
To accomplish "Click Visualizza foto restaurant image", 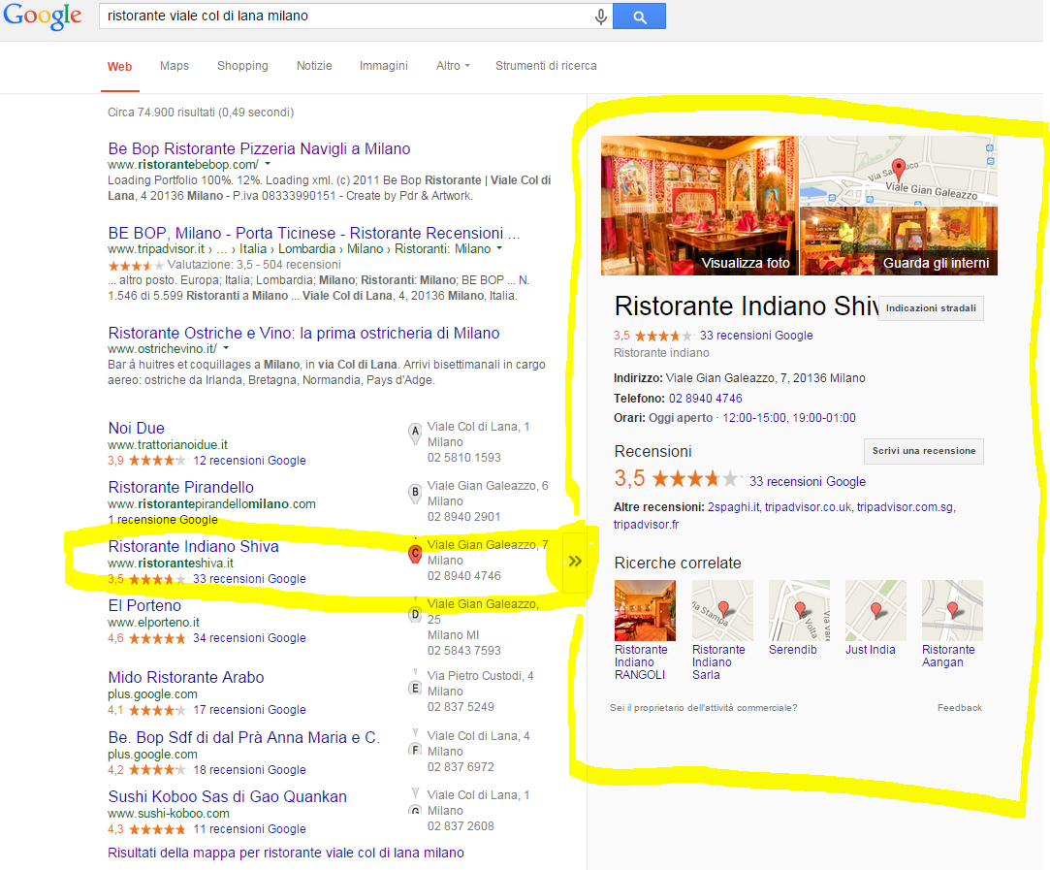I will (x=700, y=206).
